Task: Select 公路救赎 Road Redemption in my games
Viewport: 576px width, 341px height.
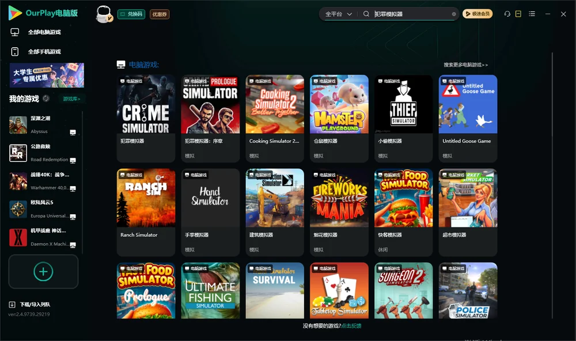Action: point(43,153)
